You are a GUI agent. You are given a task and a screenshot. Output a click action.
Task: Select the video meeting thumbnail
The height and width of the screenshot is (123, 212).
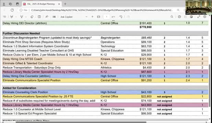[x=199, y=7]
